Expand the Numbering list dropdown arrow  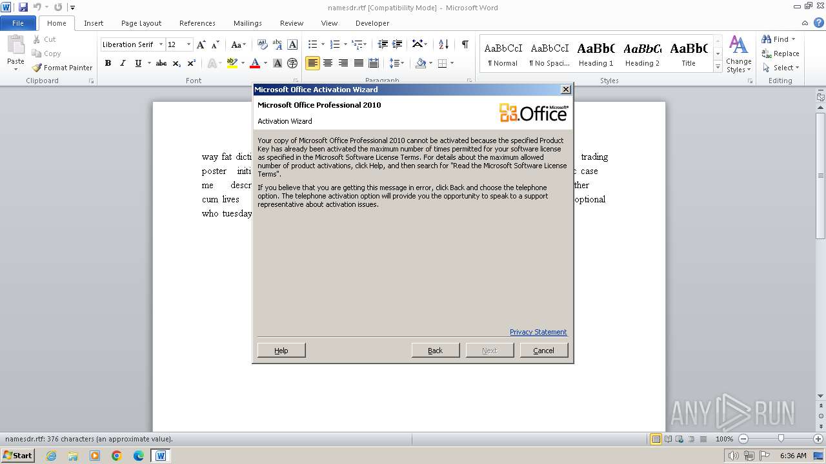345,44
